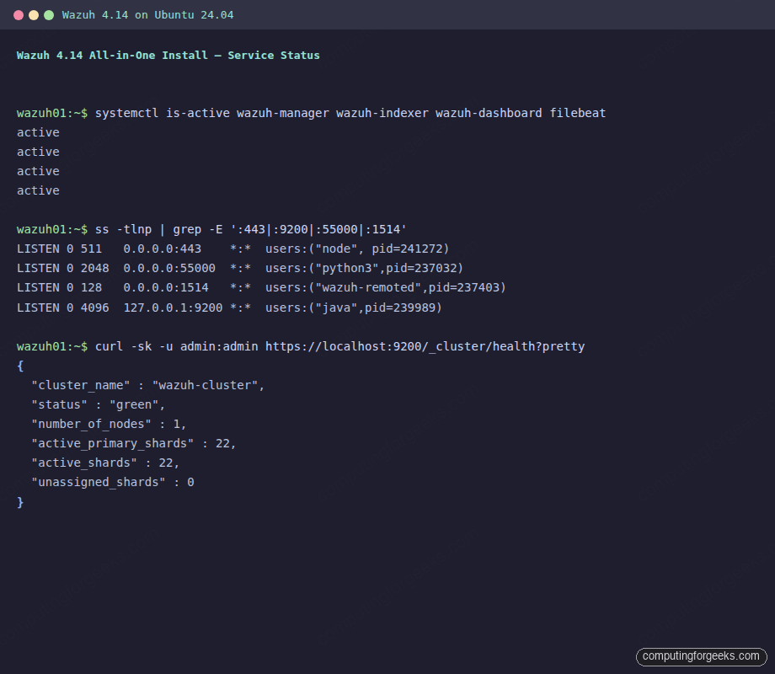Viewport: 775px width, 674px height.
Task: Click the green maximize window dot
Action: click(x=49, y=15)
